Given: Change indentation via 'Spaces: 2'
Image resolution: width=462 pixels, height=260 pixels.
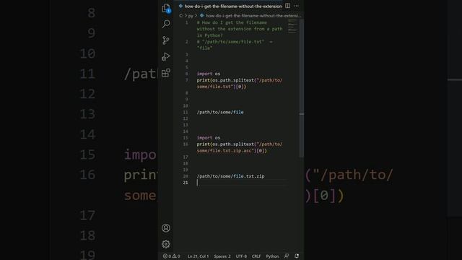Looking at the screenshot, I should [222, 256].
